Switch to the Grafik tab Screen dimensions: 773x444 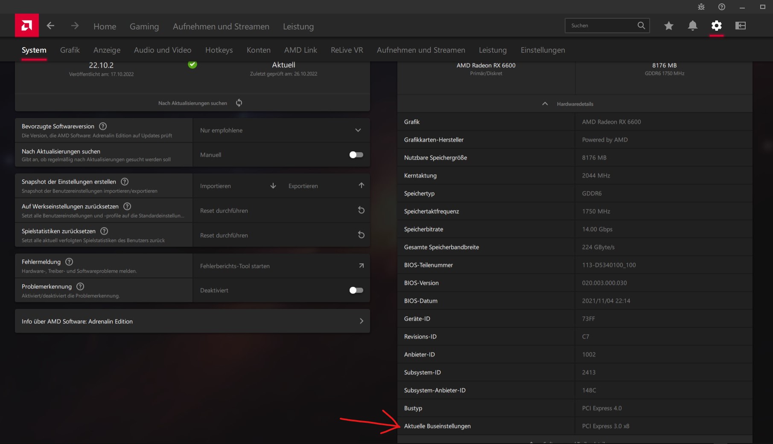[x=70, y=50]
